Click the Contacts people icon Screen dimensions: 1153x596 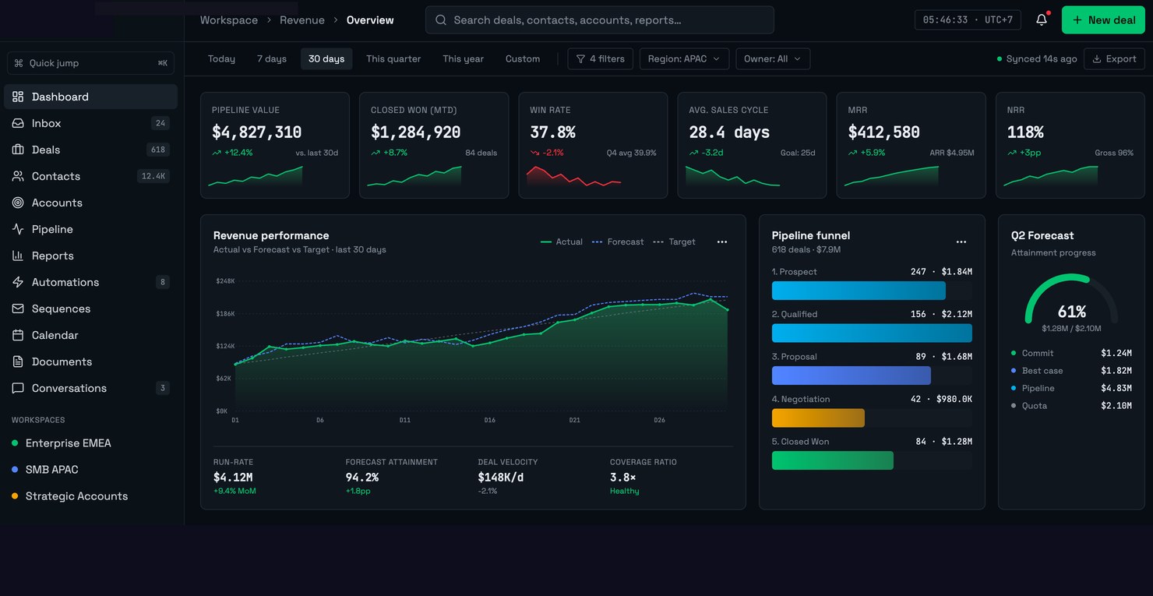pyautogui.click(x=18, y=176)
